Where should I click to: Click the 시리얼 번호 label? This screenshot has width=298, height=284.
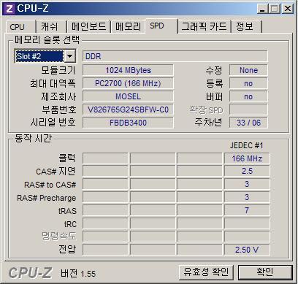click(x=53, y=123)
